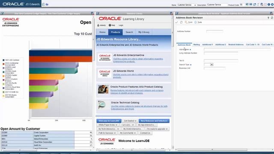This screenshot has height=154, width=274.
Task: Expand the My Tech interest is dropdown
Action: (108, 129)
